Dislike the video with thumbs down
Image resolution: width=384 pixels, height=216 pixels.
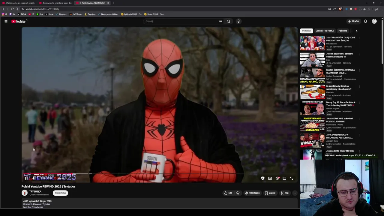click(238, 193)
